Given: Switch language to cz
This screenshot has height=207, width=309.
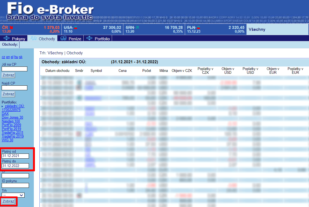Looking at the screenshot, I should [3, 57].
